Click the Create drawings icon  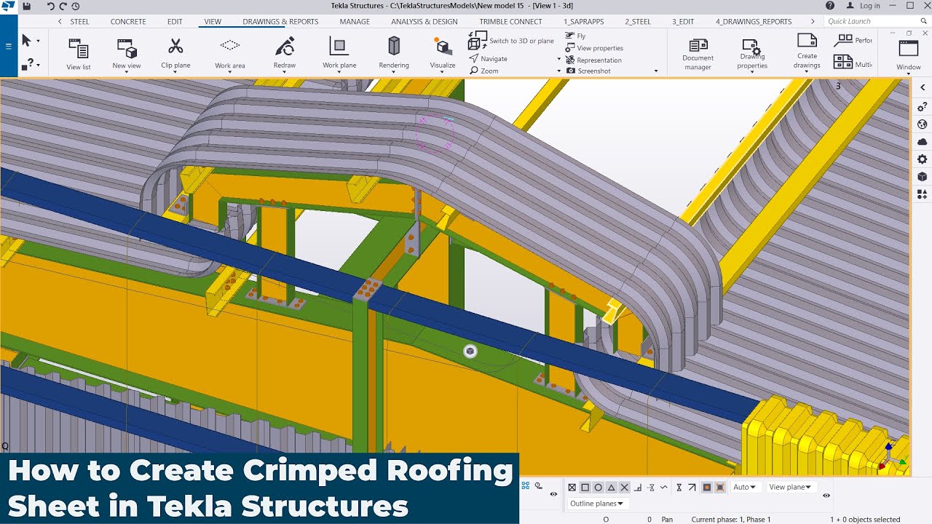tap(807, 41)
